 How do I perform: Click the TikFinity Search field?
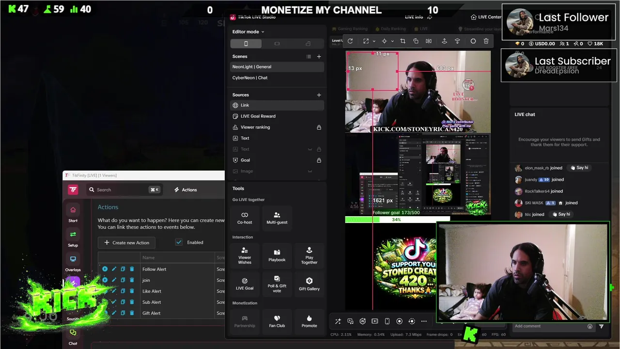124,190
